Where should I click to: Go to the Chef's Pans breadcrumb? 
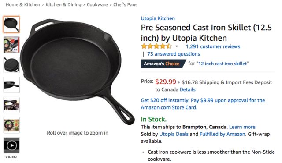(x=125, y=5)
